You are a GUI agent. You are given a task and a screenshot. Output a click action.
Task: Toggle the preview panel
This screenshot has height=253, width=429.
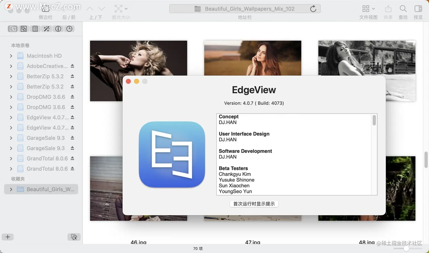(418, 9)
